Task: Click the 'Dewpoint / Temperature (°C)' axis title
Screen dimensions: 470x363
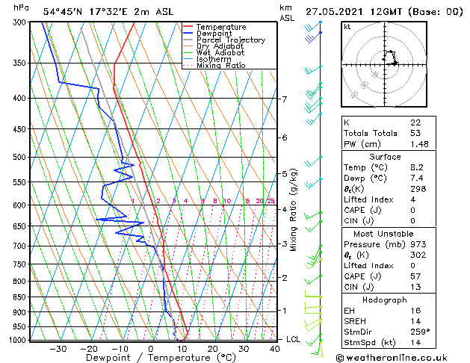Action: 161,358
